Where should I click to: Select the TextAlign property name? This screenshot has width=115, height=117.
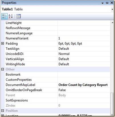[13, 49]
